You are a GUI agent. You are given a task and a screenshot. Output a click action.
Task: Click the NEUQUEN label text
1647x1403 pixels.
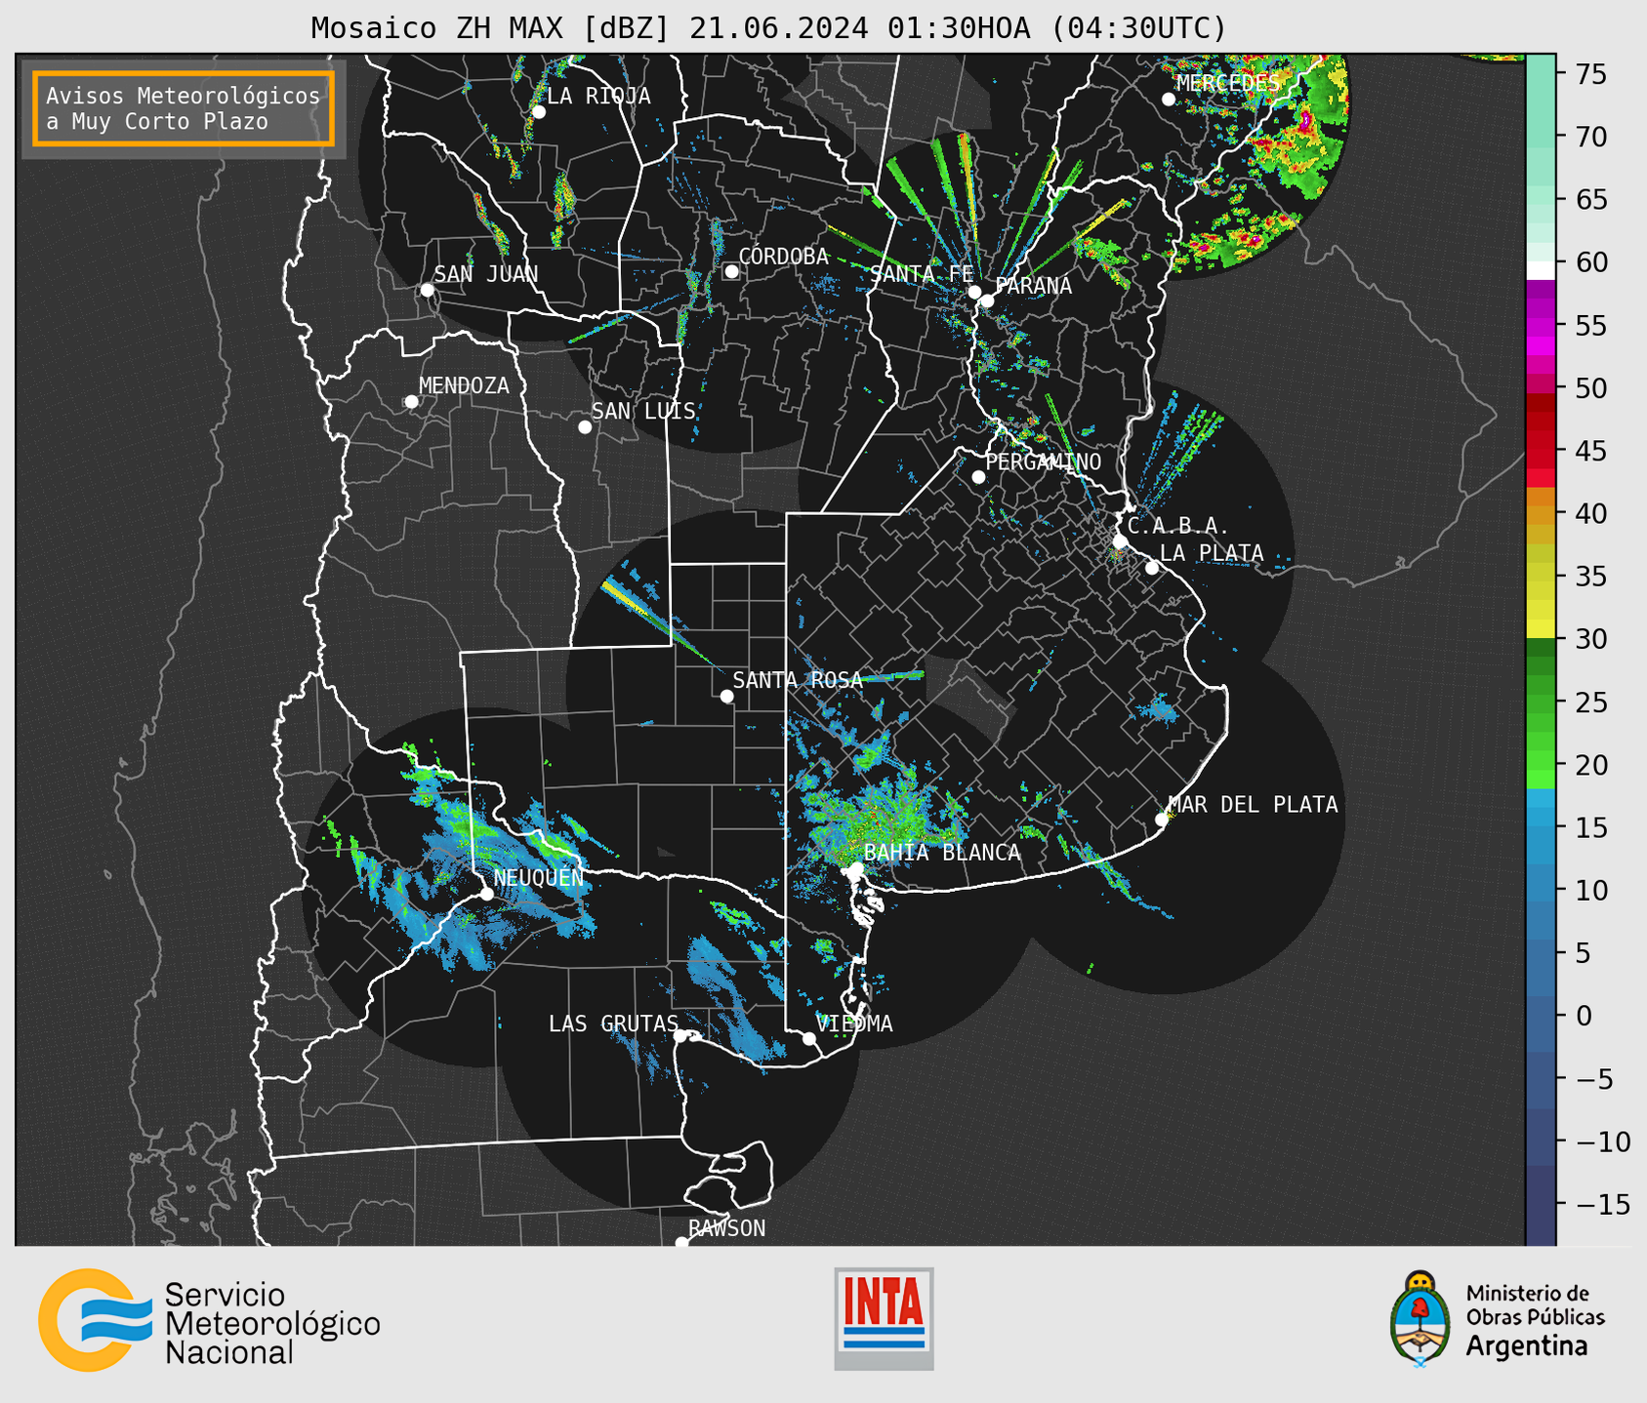point(539,878)
